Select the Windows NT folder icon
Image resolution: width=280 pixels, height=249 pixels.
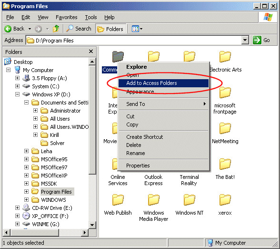190,199
